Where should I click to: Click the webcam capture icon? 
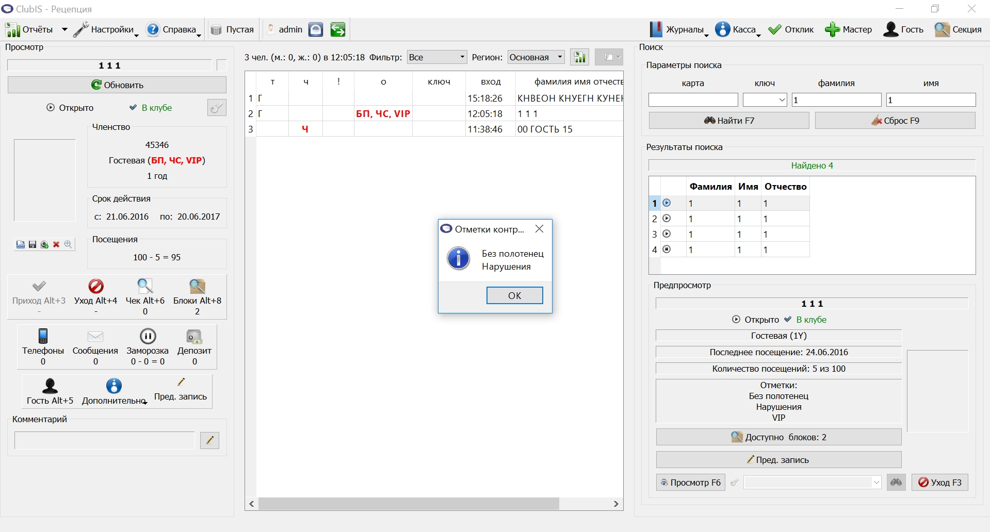(x=44, y=244)
